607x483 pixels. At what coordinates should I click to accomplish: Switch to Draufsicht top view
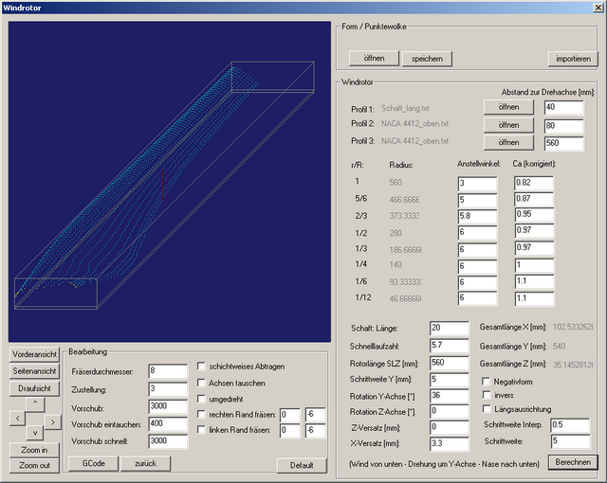point(33,387)
